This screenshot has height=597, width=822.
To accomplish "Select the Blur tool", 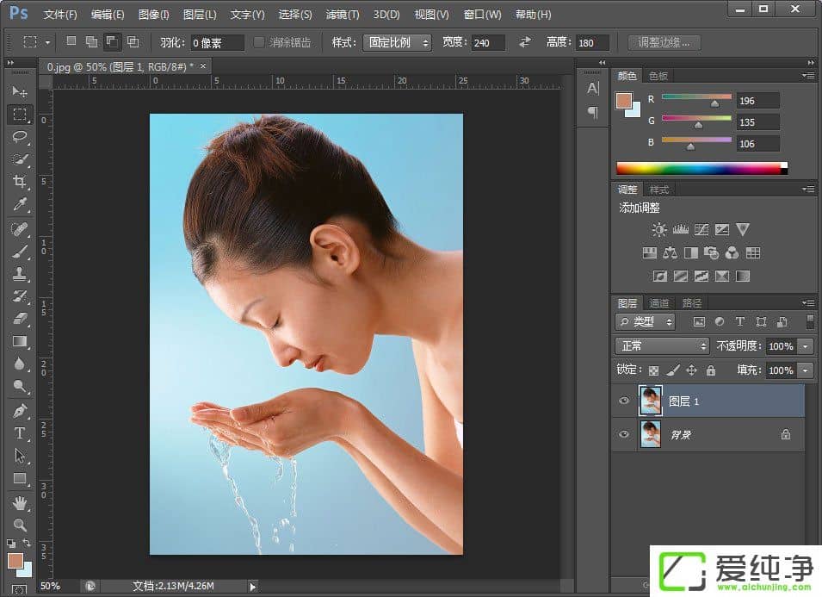I will [20, 364].
